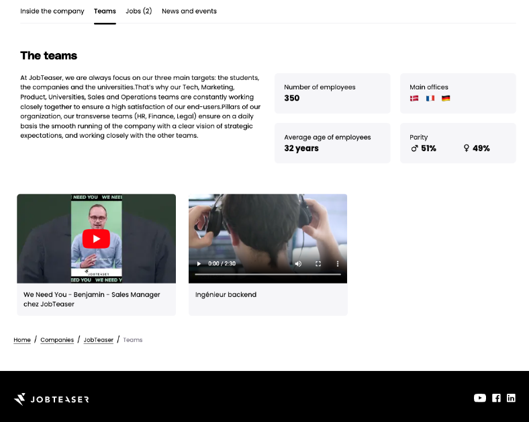Open the video more options menu
This screenshot has width=529, height=422.
(338, 263)
